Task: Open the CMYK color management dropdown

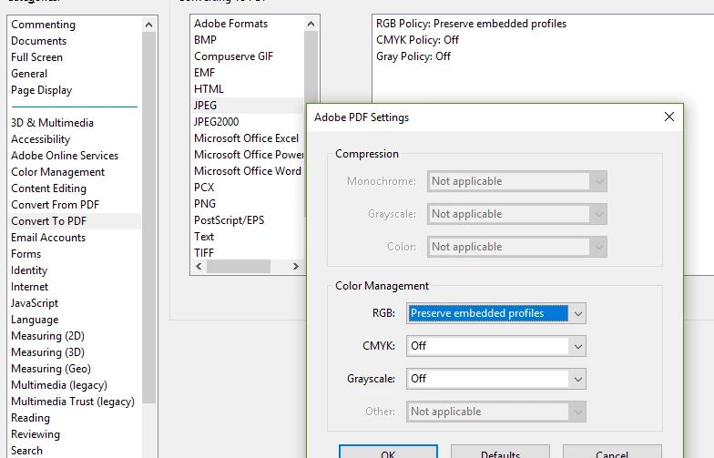Action: point(495,346)
